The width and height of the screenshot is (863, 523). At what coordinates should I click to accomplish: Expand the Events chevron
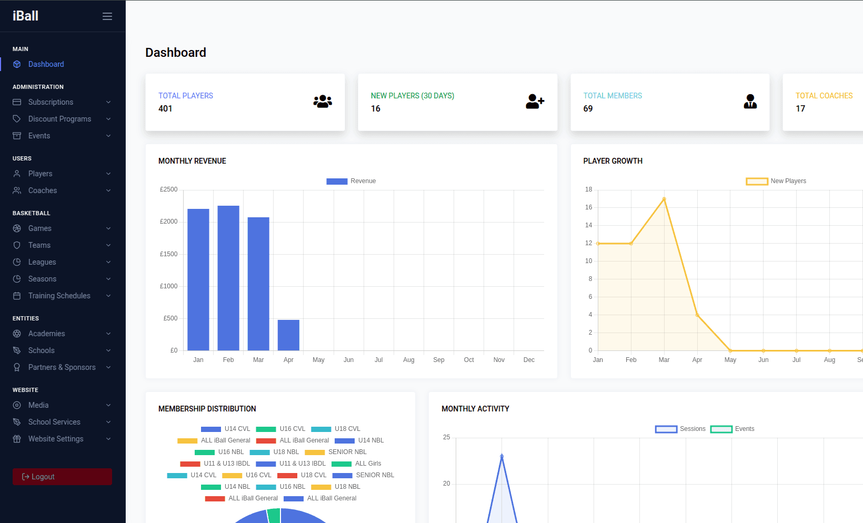(x=108, y=136)
